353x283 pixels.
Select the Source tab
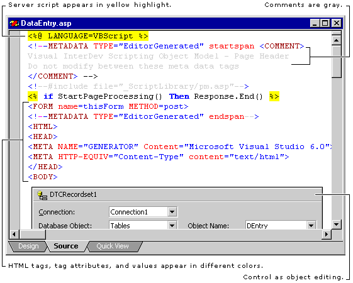(65, 247)
